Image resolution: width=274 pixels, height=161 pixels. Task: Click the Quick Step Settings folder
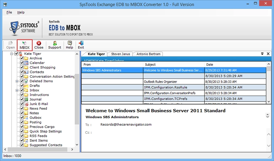tap(46, 131)
